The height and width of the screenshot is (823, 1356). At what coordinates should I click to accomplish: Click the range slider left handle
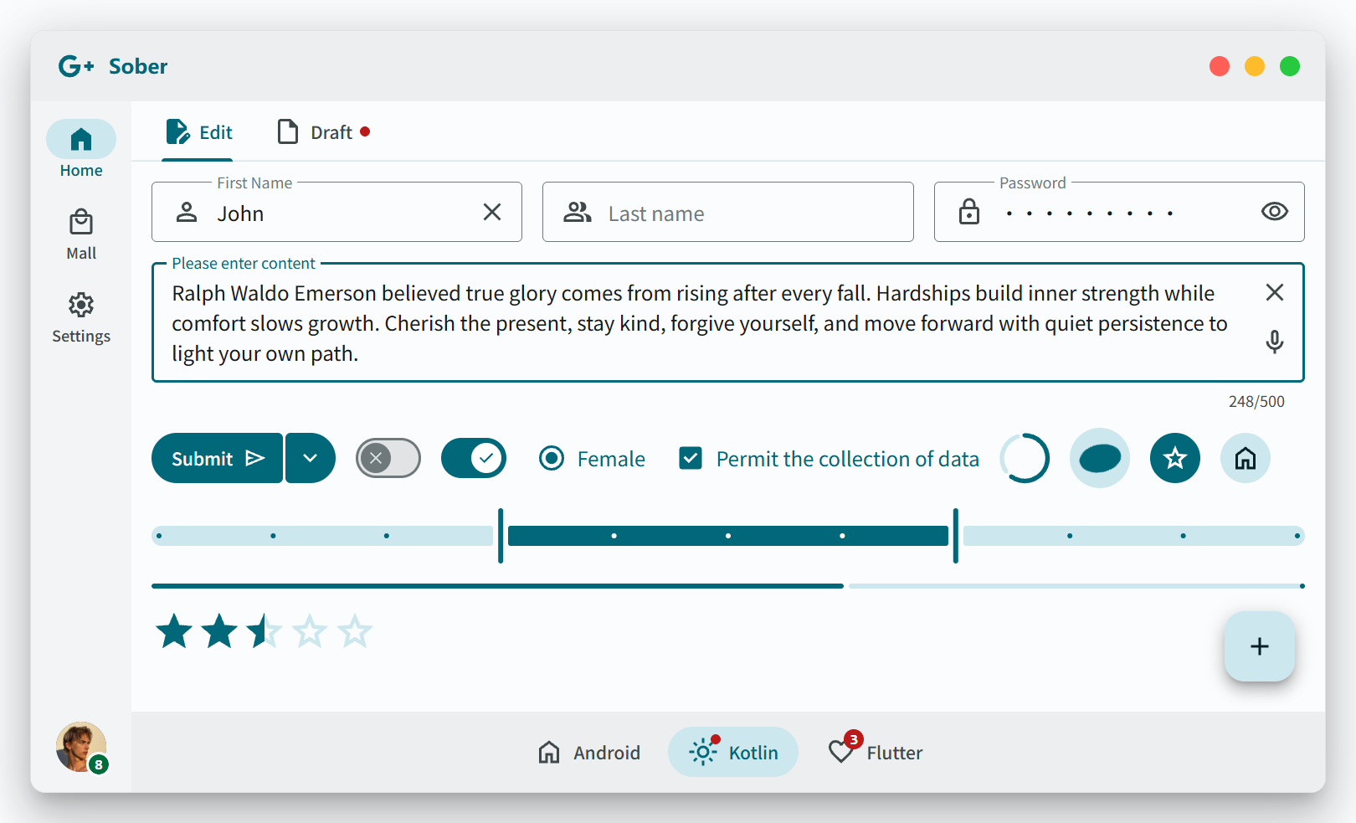(x=501, y=536)
